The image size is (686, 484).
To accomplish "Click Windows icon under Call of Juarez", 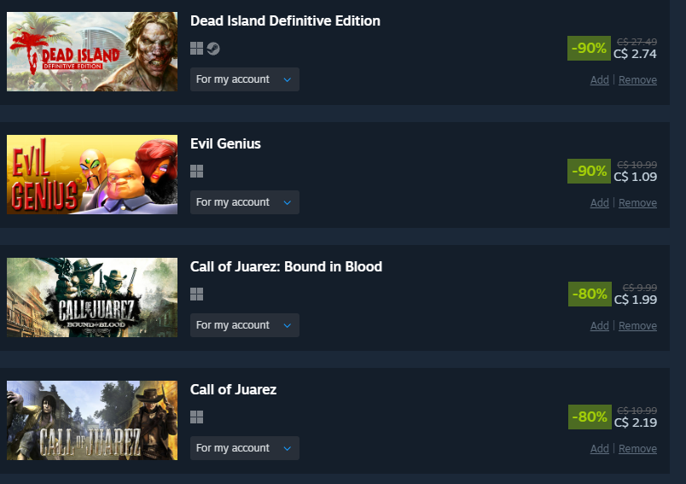I will coord(196,417).
